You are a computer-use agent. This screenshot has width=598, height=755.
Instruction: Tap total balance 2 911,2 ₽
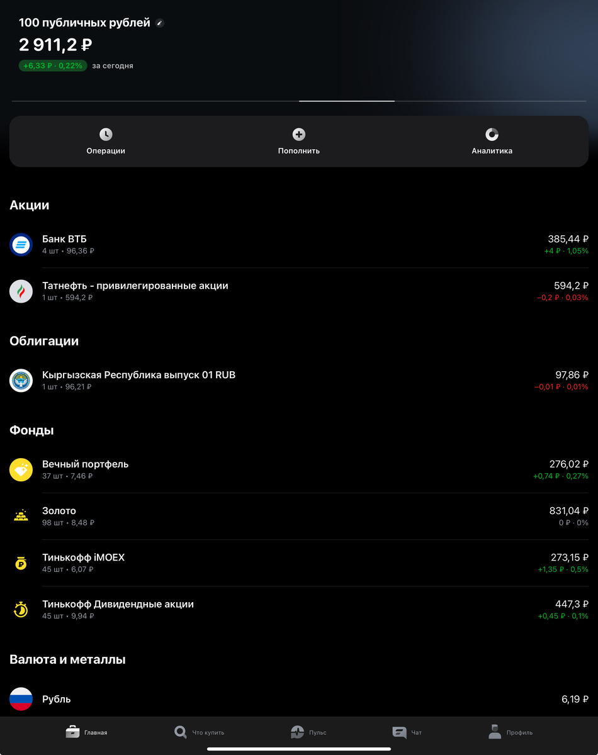click(56, 45)
